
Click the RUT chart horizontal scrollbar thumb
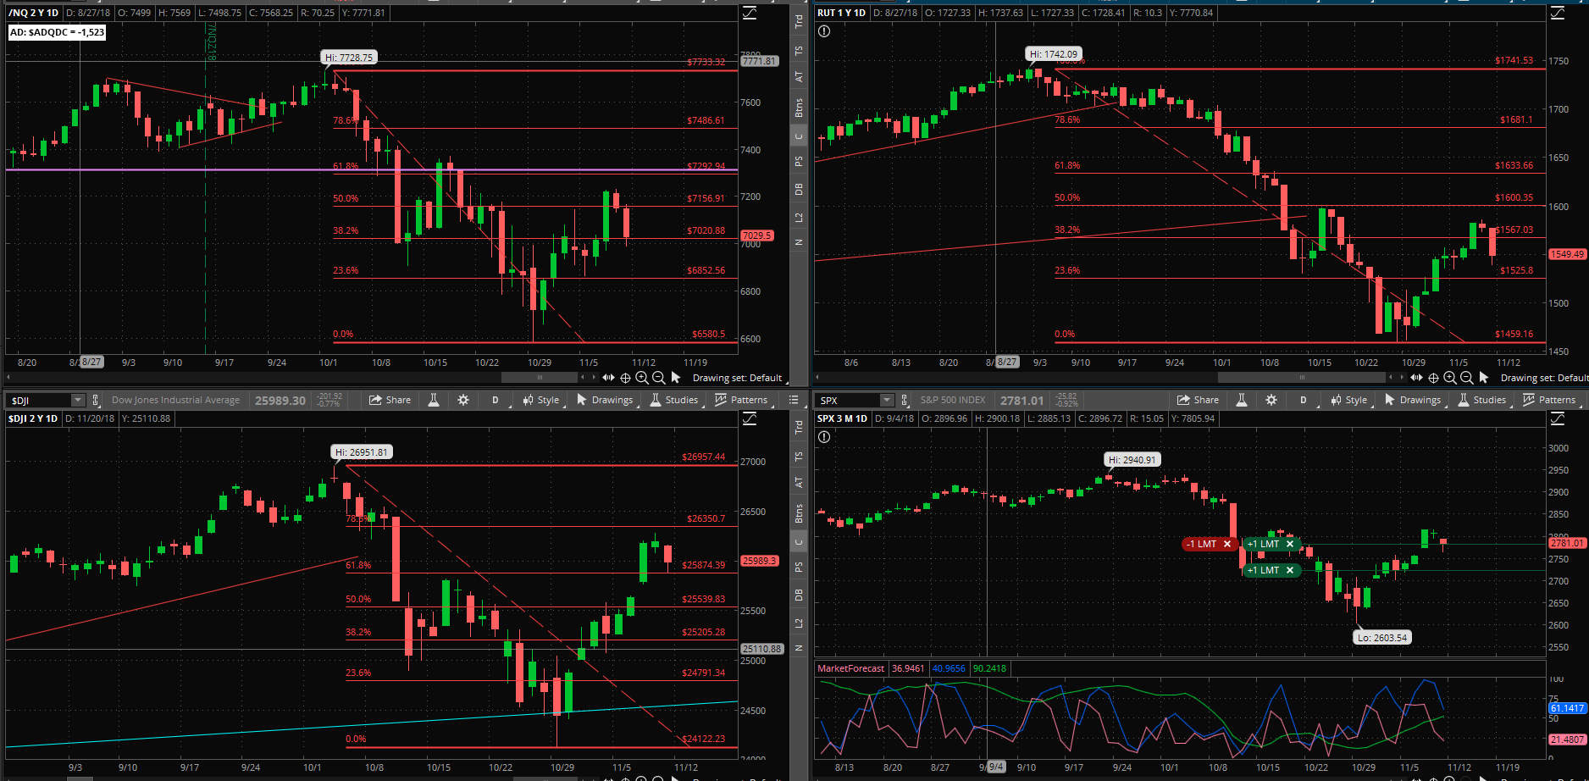[x=1302, y=378]
